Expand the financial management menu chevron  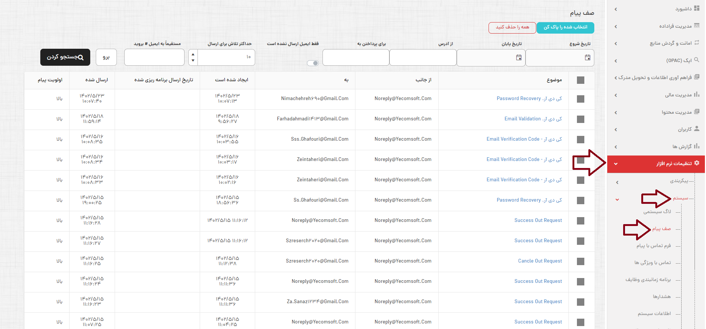click(x=616, y=95)
